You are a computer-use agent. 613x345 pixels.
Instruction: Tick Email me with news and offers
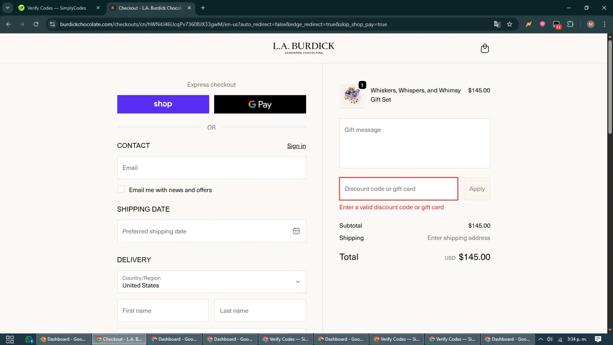(x=121, y=189)
